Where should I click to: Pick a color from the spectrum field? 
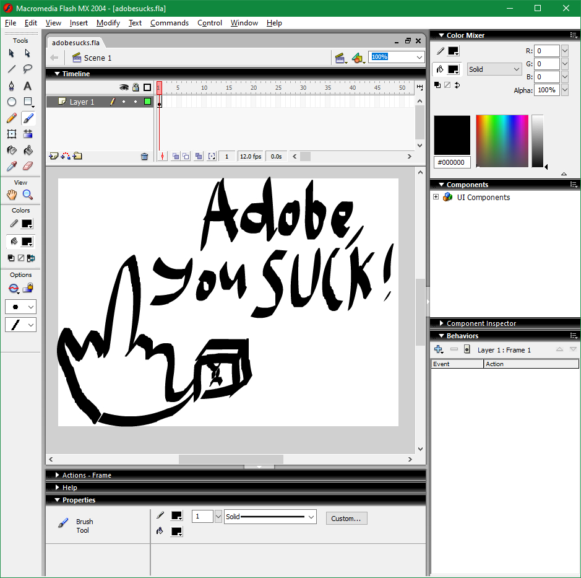[502, 141]
